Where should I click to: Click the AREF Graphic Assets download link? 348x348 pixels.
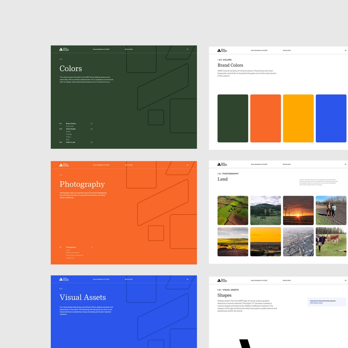[316, 303]
